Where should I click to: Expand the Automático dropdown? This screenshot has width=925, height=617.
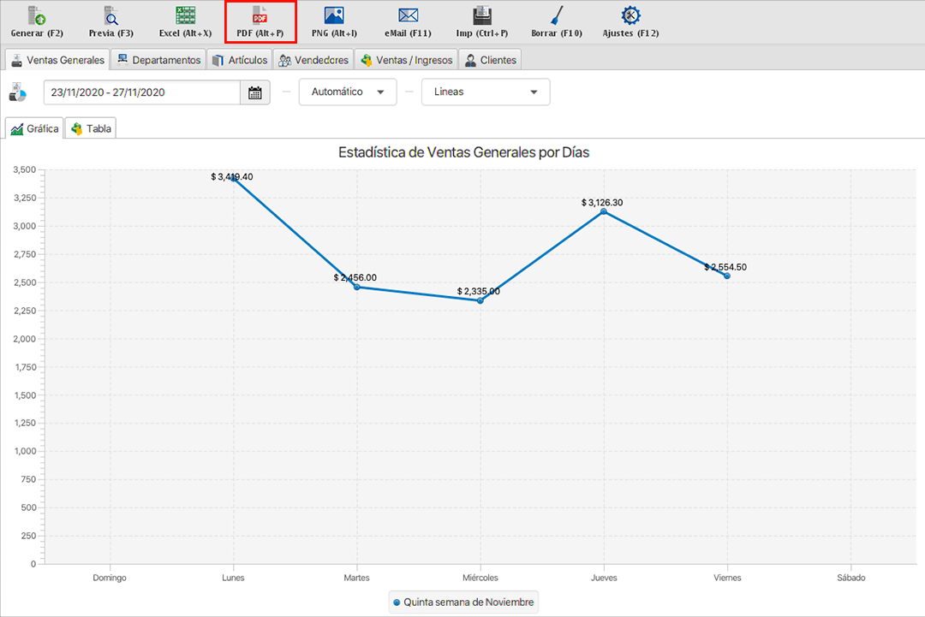coord(348,92)
